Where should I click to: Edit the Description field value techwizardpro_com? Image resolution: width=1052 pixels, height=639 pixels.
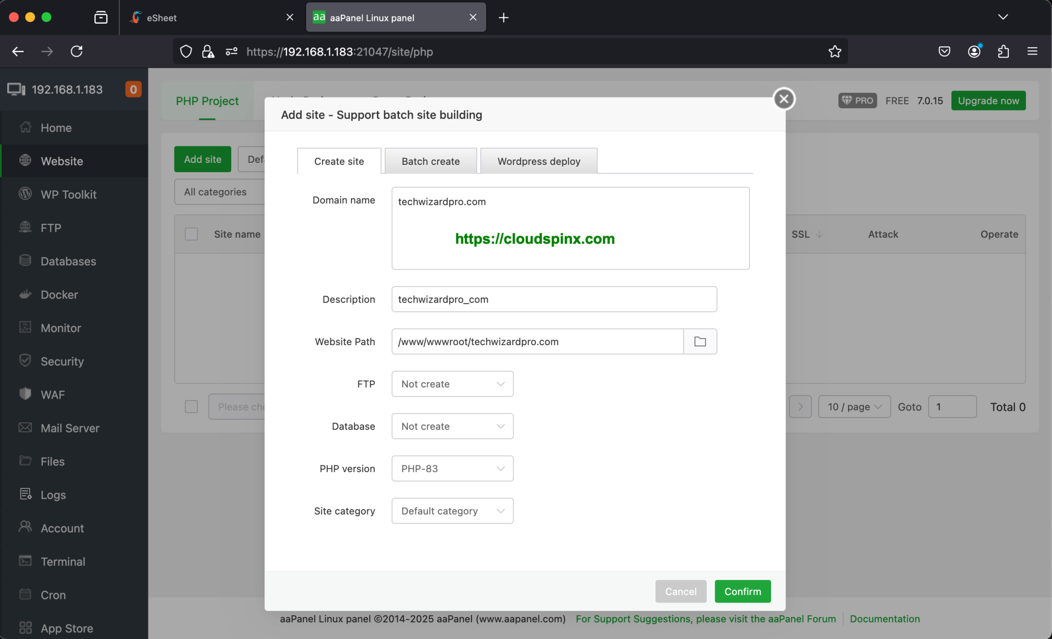tap(553, 299)
